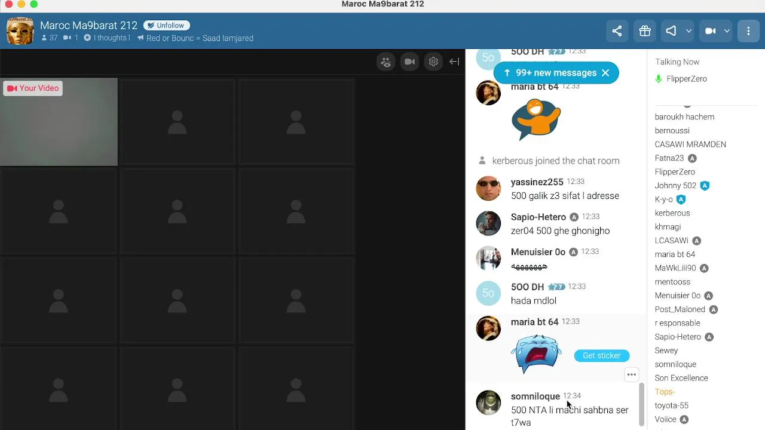Click your blurred video thumbnail
Viewport: 765px width, 430px height.
(59, 122)
